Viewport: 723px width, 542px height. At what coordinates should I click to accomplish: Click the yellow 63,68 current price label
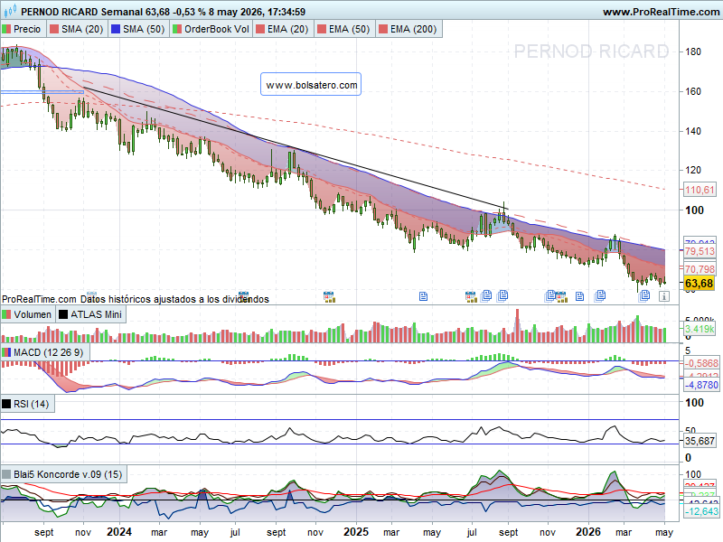(x=699, y=283)
